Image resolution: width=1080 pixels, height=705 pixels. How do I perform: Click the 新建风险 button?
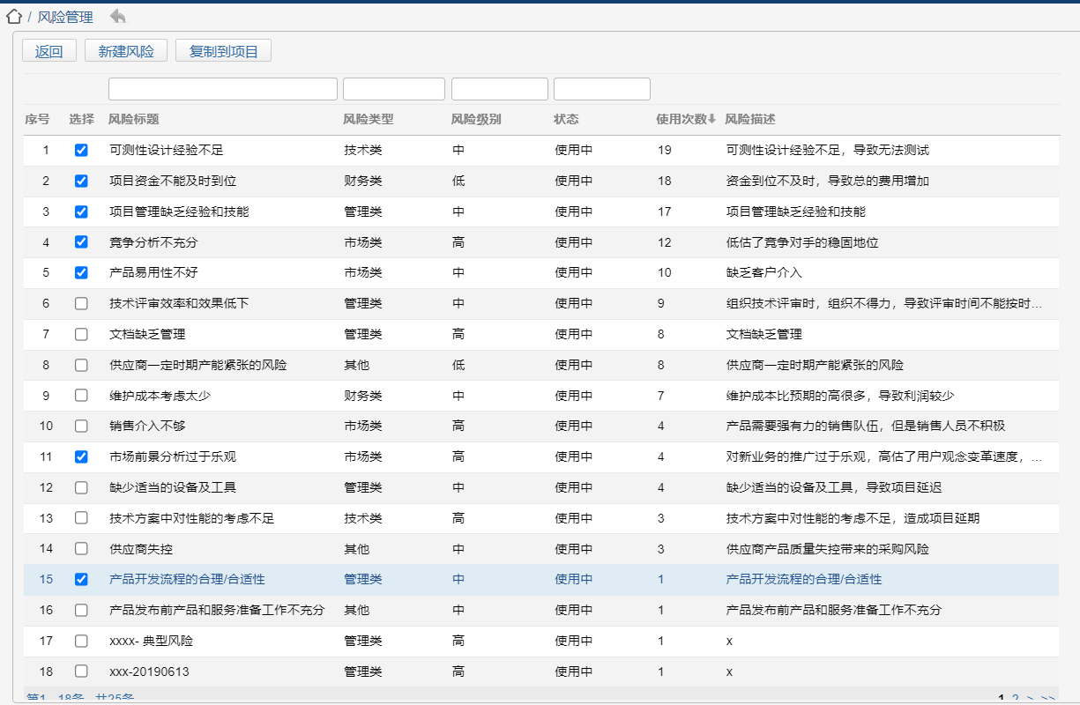pos(126,51)
